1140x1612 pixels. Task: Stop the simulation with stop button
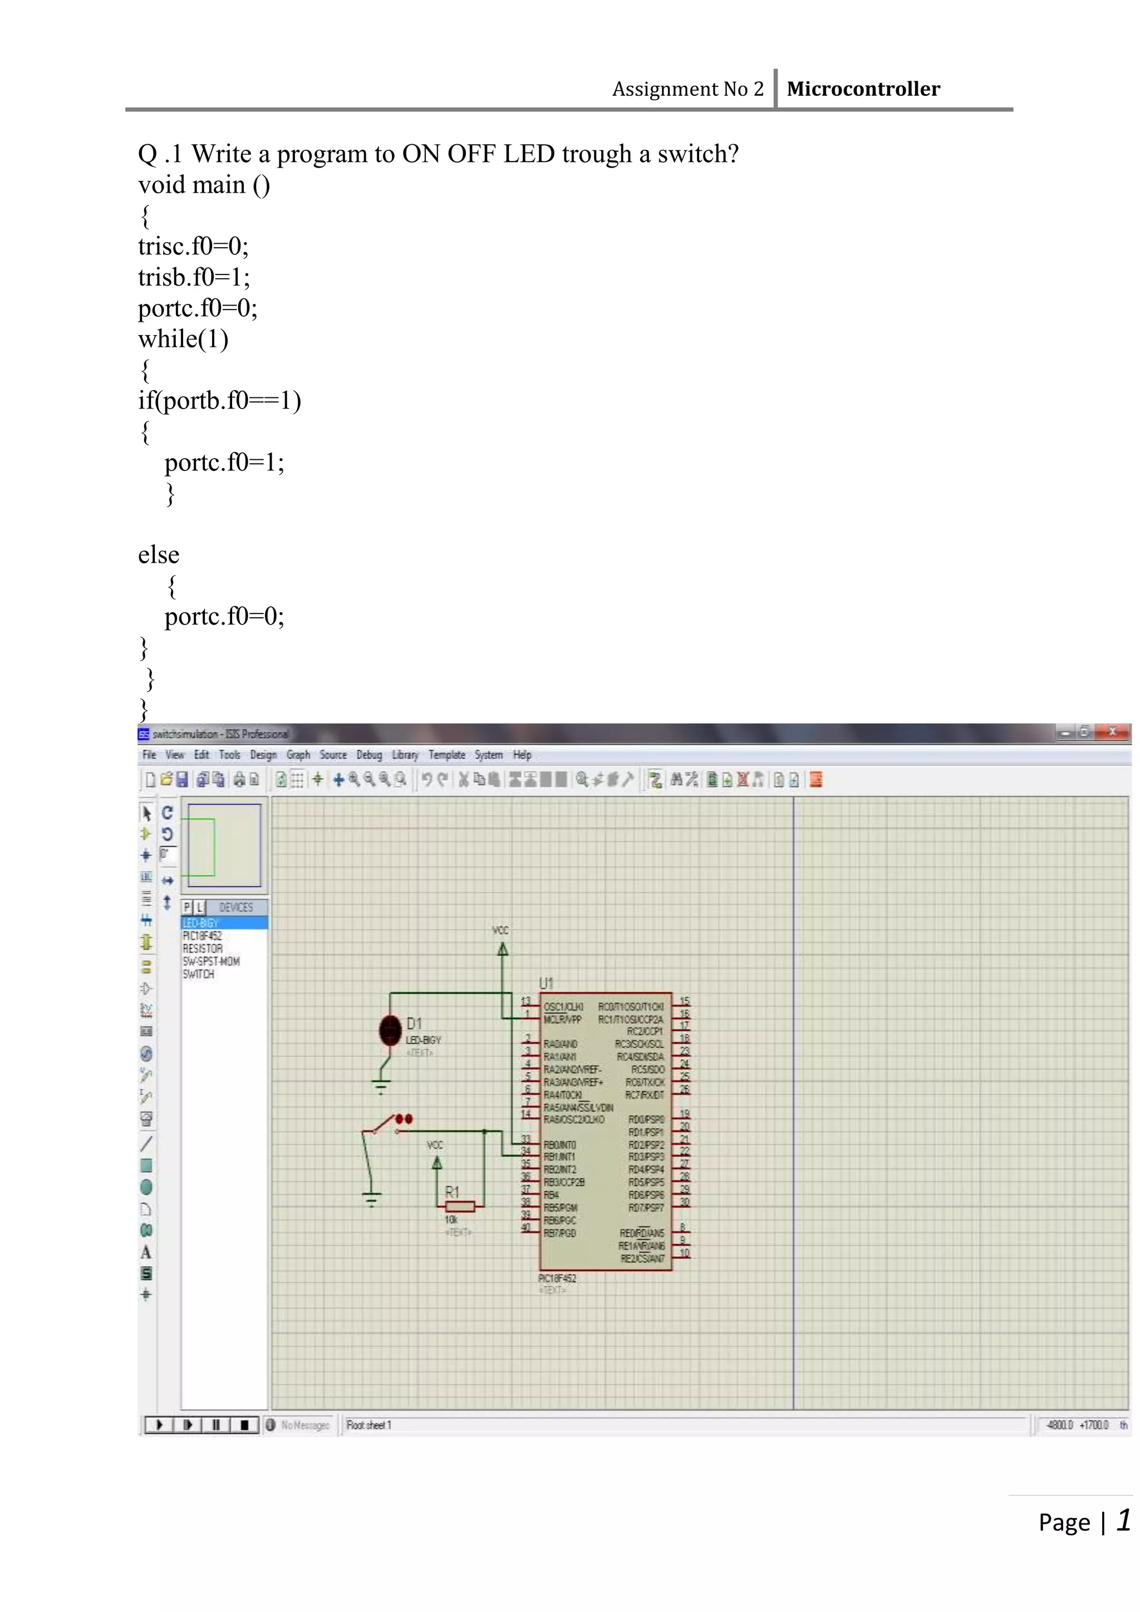244,1424
